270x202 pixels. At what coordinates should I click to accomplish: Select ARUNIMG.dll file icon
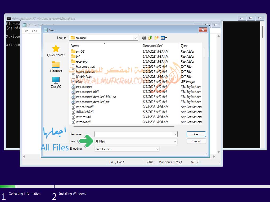[73, 112]
